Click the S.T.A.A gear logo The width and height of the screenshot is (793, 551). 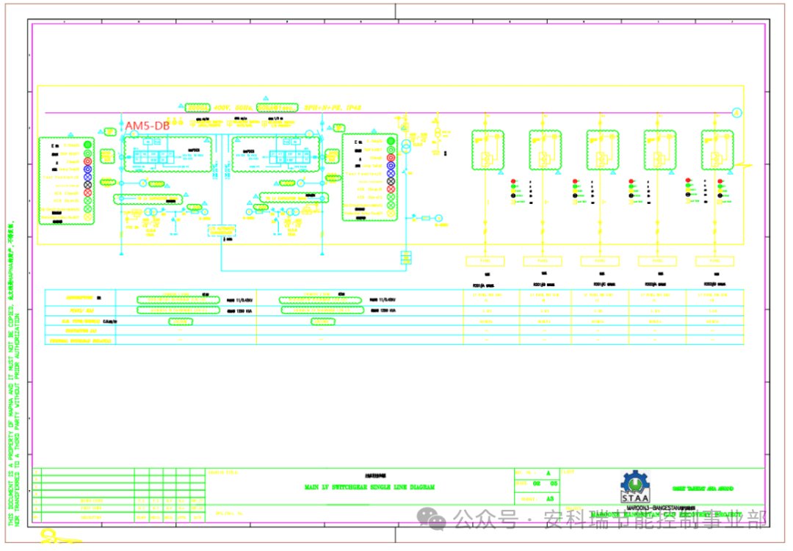click(636, 486)
